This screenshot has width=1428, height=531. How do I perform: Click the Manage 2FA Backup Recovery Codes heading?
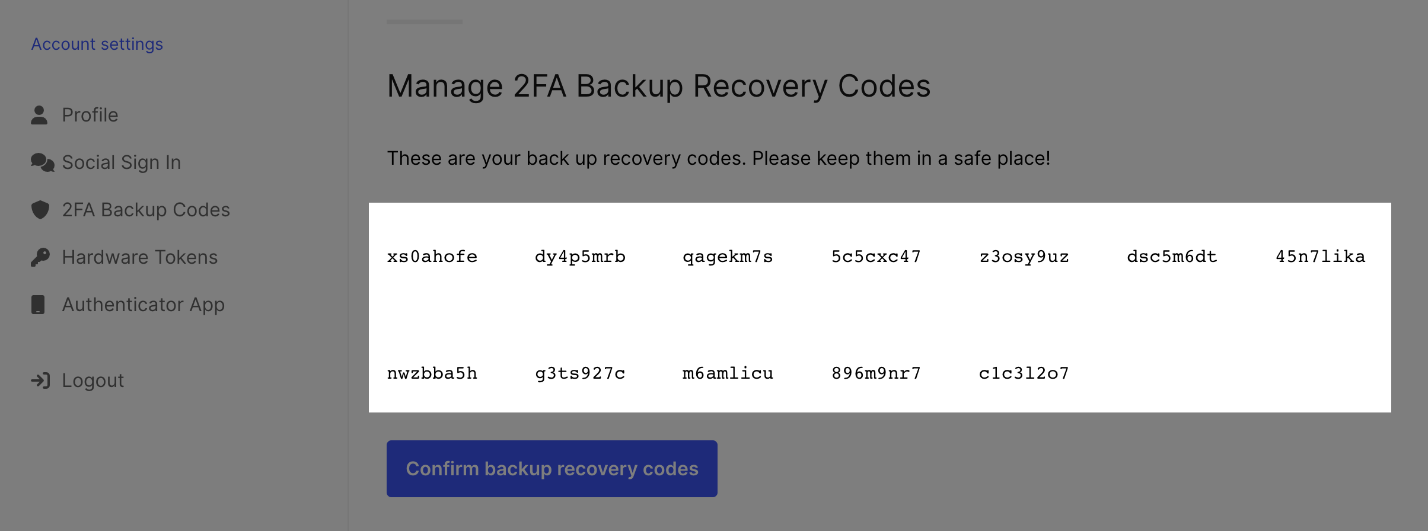coord(659,86)
